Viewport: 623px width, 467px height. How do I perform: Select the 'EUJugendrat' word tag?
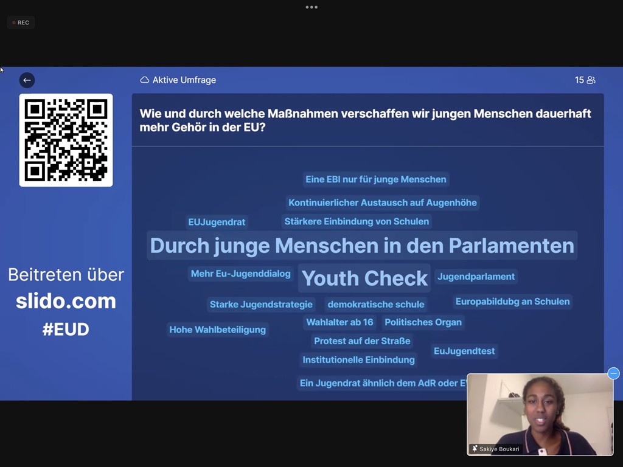217,222
